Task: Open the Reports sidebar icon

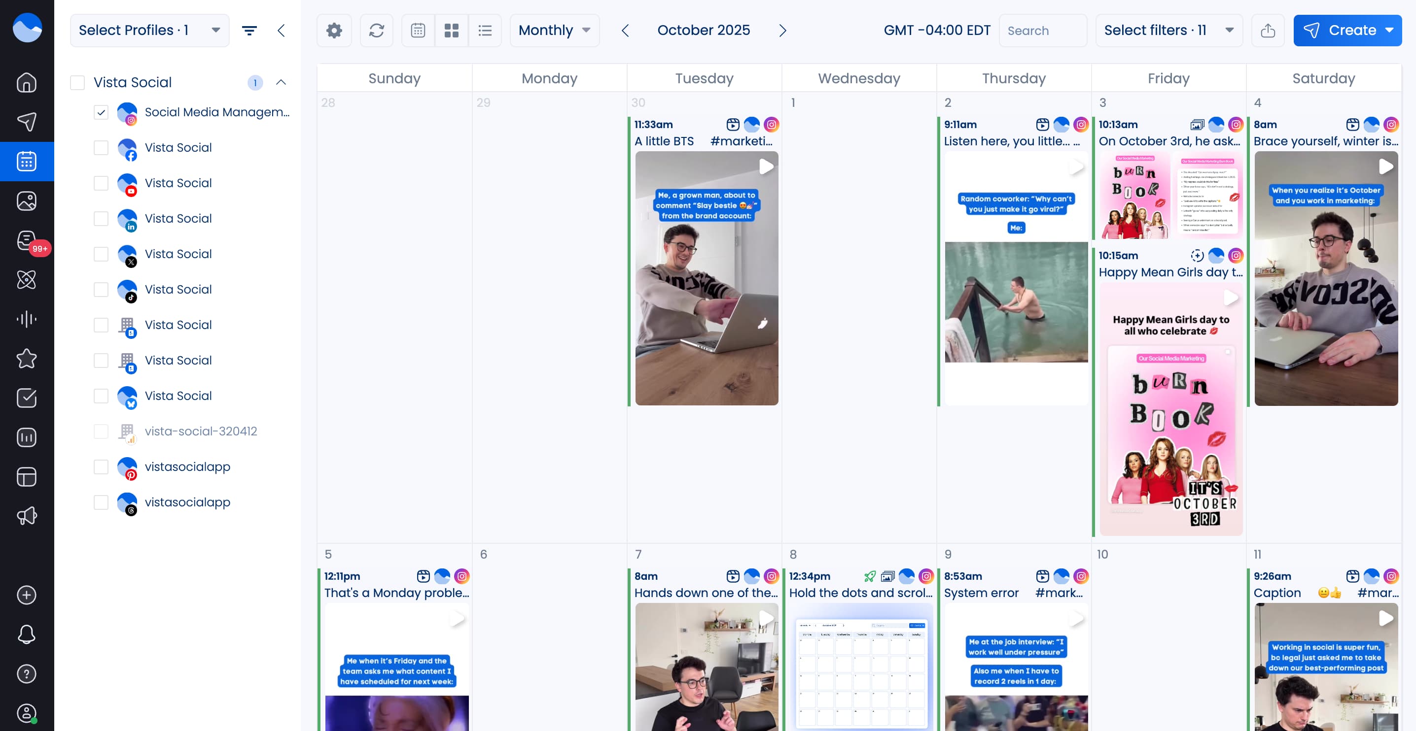Action: (27, 437)
